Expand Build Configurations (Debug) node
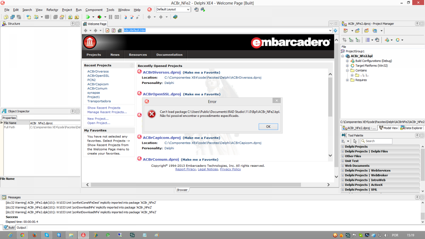425x239 pixels. [347, 61]
